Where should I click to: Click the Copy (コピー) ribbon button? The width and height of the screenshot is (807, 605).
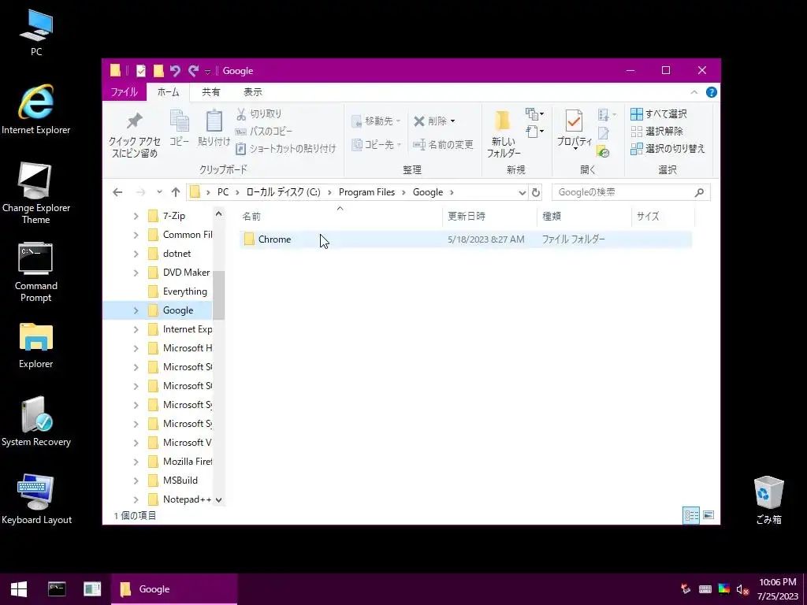[179, 128]
